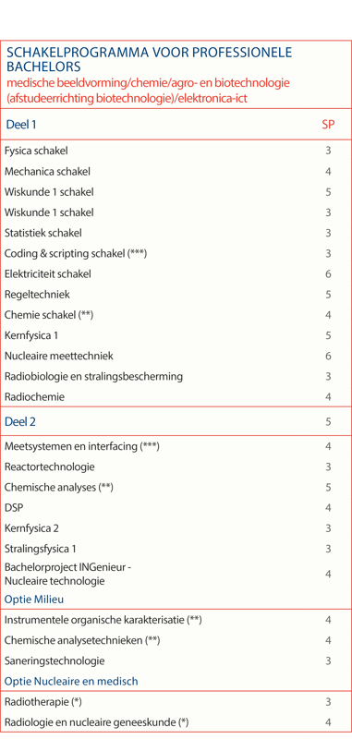The image size is (352, 739).
Task: Click Bachelorproject INGenieur - Nucleaire technologie
Action: tap(67, 574)
